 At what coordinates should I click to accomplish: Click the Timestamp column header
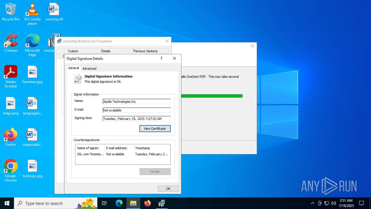pos(152,148)
